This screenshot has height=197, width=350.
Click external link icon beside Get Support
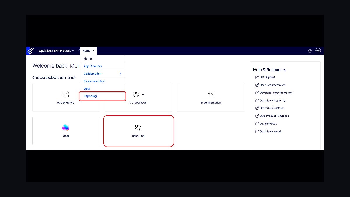click(x=257, y=77)
